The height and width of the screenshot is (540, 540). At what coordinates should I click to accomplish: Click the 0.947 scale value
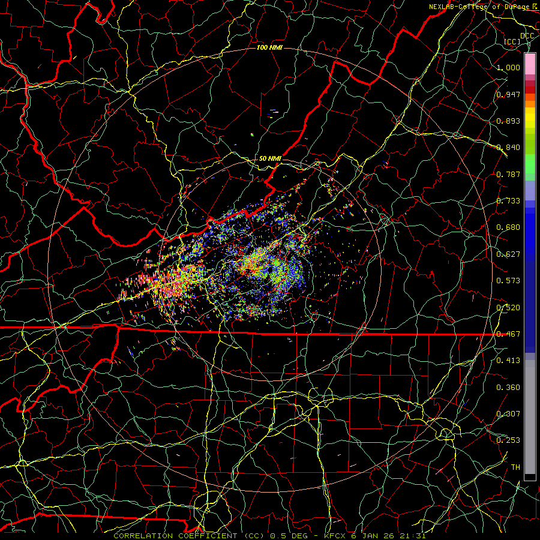pyautogui.click(x=508, y=94)
